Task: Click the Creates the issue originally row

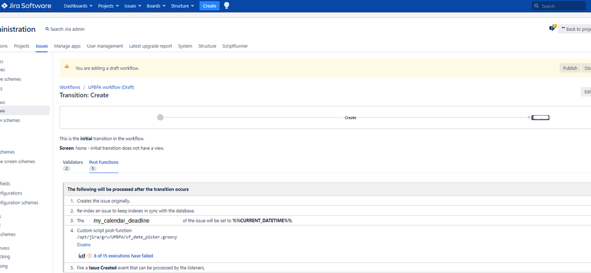Action: (x=327, y=201)
